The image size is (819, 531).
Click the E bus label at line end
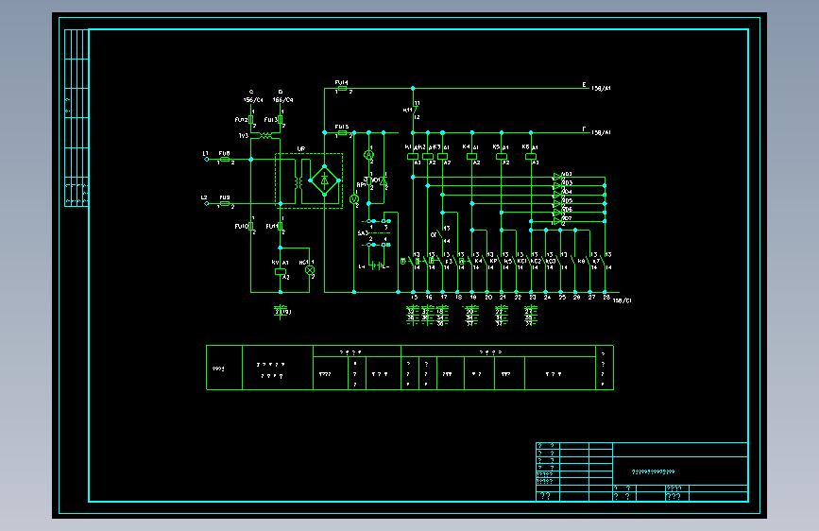(x=585, y=85)
